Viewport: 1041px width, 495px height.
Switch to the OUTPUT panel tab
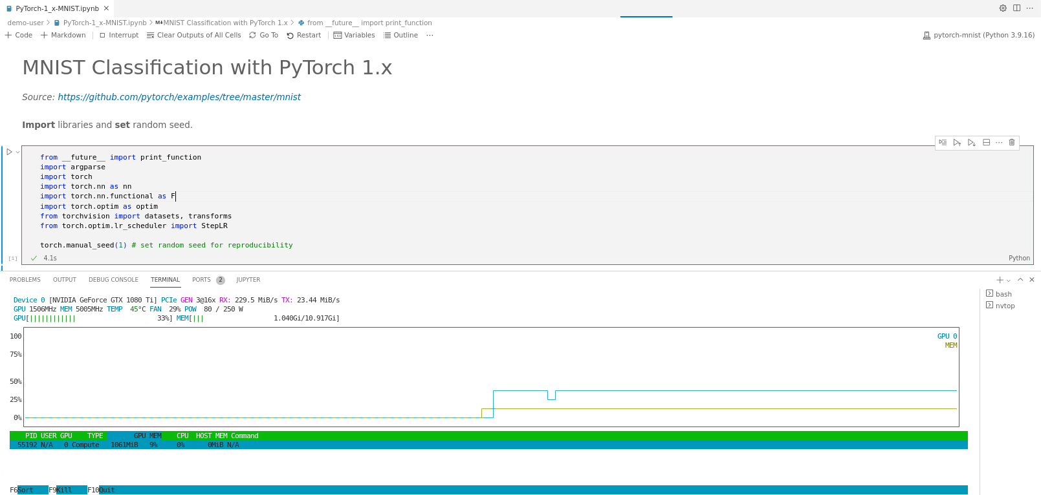coord(65,280)
